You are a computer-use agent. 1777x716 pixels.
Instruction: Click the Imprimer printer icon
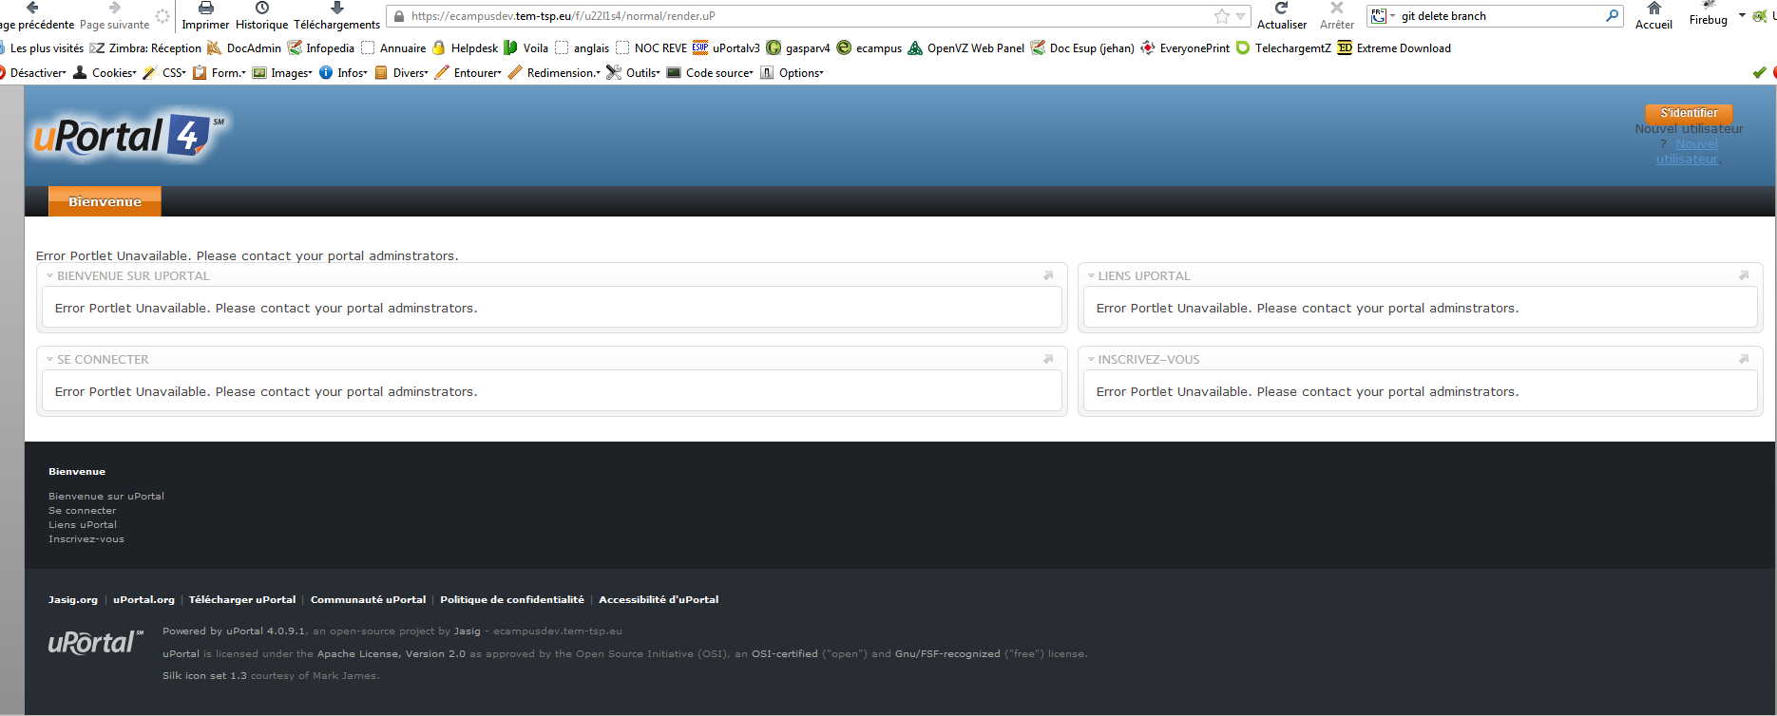pyautogui.click(x=205, y=9)
